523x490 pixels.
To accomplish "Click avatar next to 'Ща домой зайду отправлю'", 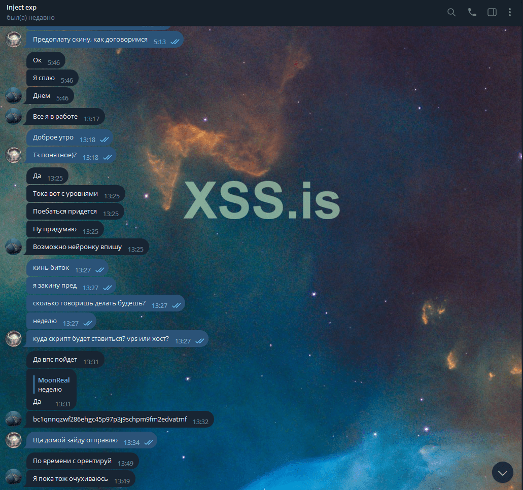I will pos(14,440).
